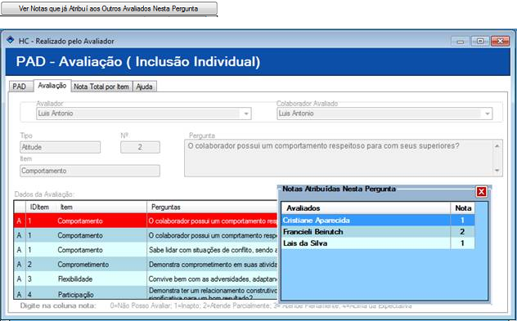This screenshot has width=517, height=321.
Task: Click the Nota column header
Action: point(462,208)
